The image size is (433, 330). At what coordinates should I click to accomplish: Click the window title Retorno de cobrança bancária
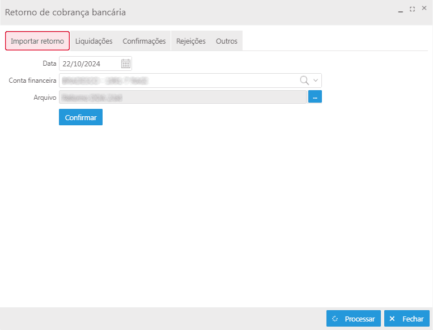(x=65, y=12)
